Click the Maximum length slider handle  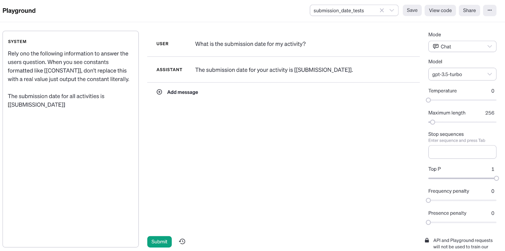pyautogui.click(x=433, y=122)
